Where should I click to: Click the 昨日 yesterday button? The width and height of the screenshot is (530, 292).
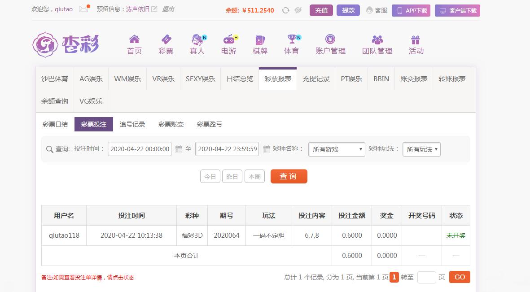click(x=232, y=176)
